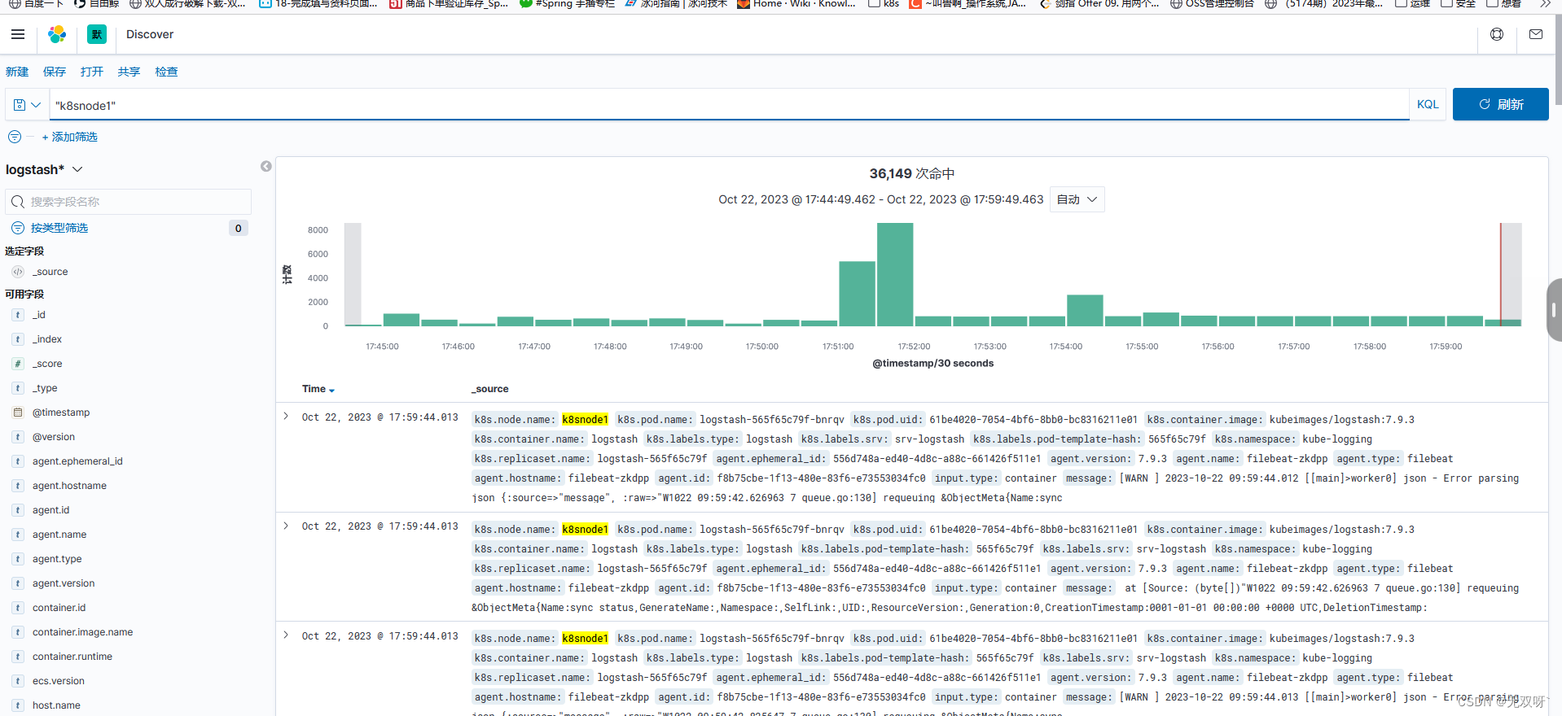Open the newsfeed mail icon

point(1536,34)
